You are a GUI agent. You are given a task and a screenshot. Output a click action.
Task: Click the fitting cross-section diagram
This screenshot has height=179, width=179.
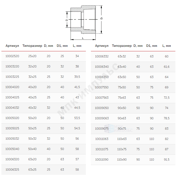click(x=84, y=23)
